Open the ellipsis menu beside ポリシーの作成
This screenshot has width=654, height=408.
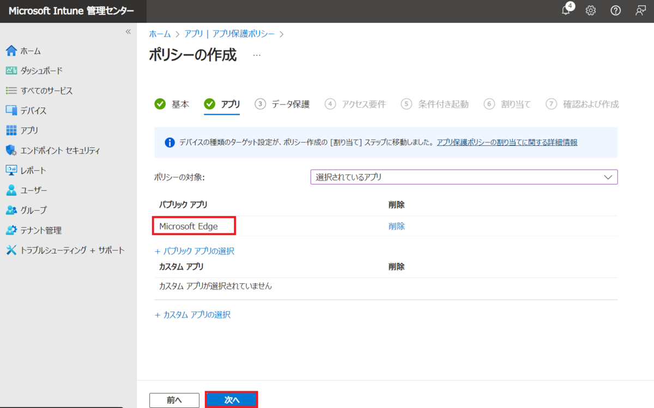click(x=257, y=55)
